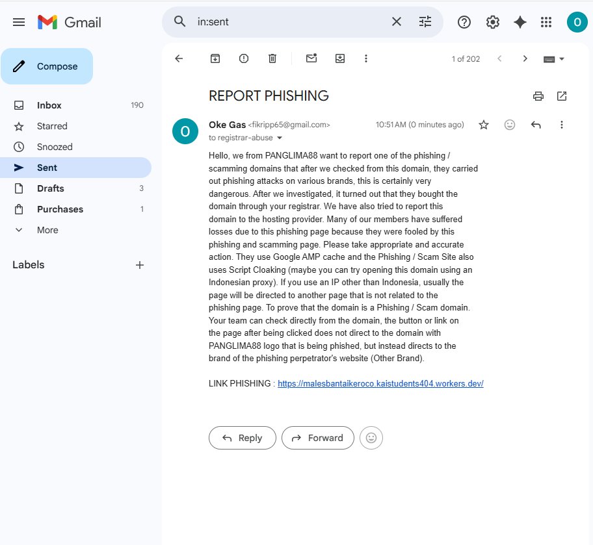593x545 pixels.
Task: Open the Inbox folder
Action: click(75, 105)
